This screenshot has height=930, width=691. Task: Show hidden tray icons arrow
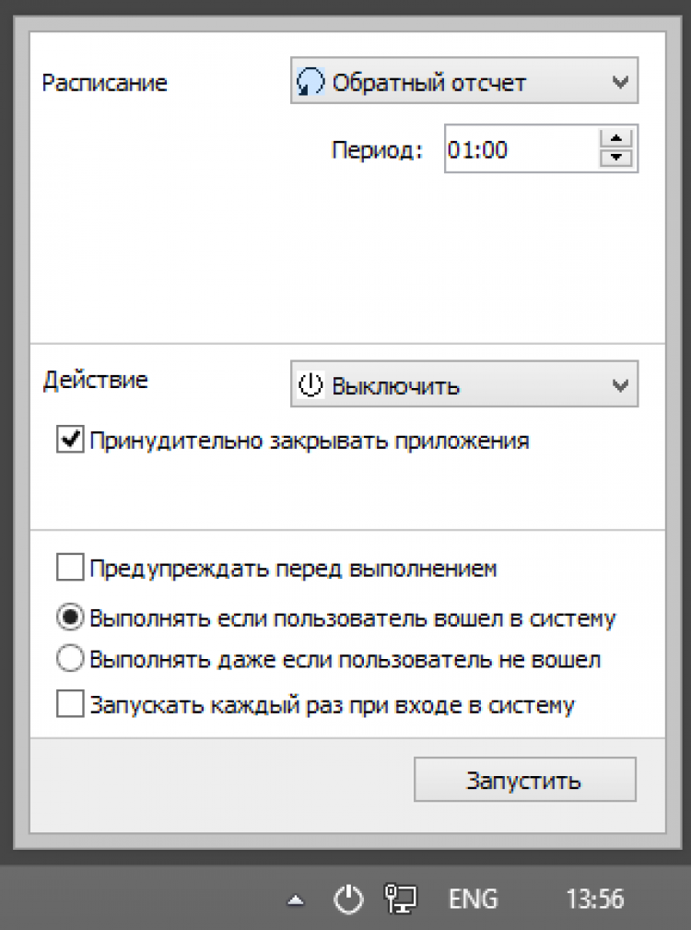294,900
